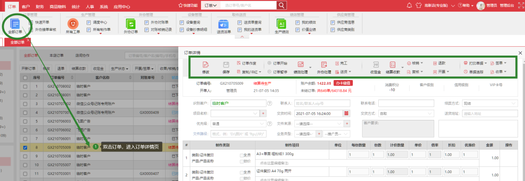This screenshot has width=525, height=181.
Task: Switch to the 店间协作 tab
Action: point(82,56)
